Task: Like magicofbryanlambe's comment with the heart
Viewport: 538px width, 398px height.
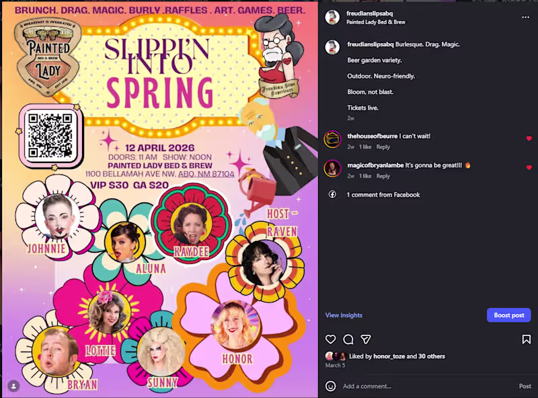Action: pyautogui.click(x=529, y=168)
